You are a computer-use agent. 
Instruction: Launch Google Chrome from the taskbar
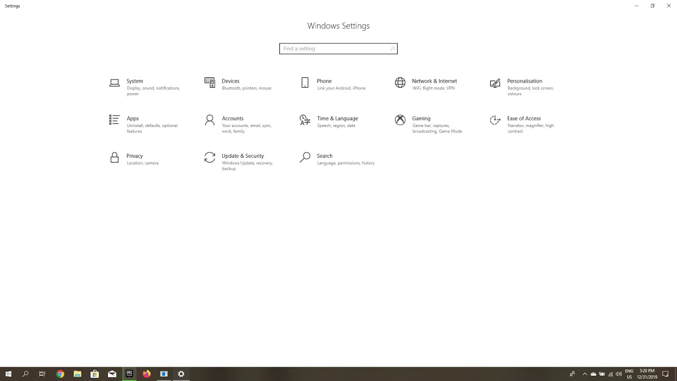(60, 374)
